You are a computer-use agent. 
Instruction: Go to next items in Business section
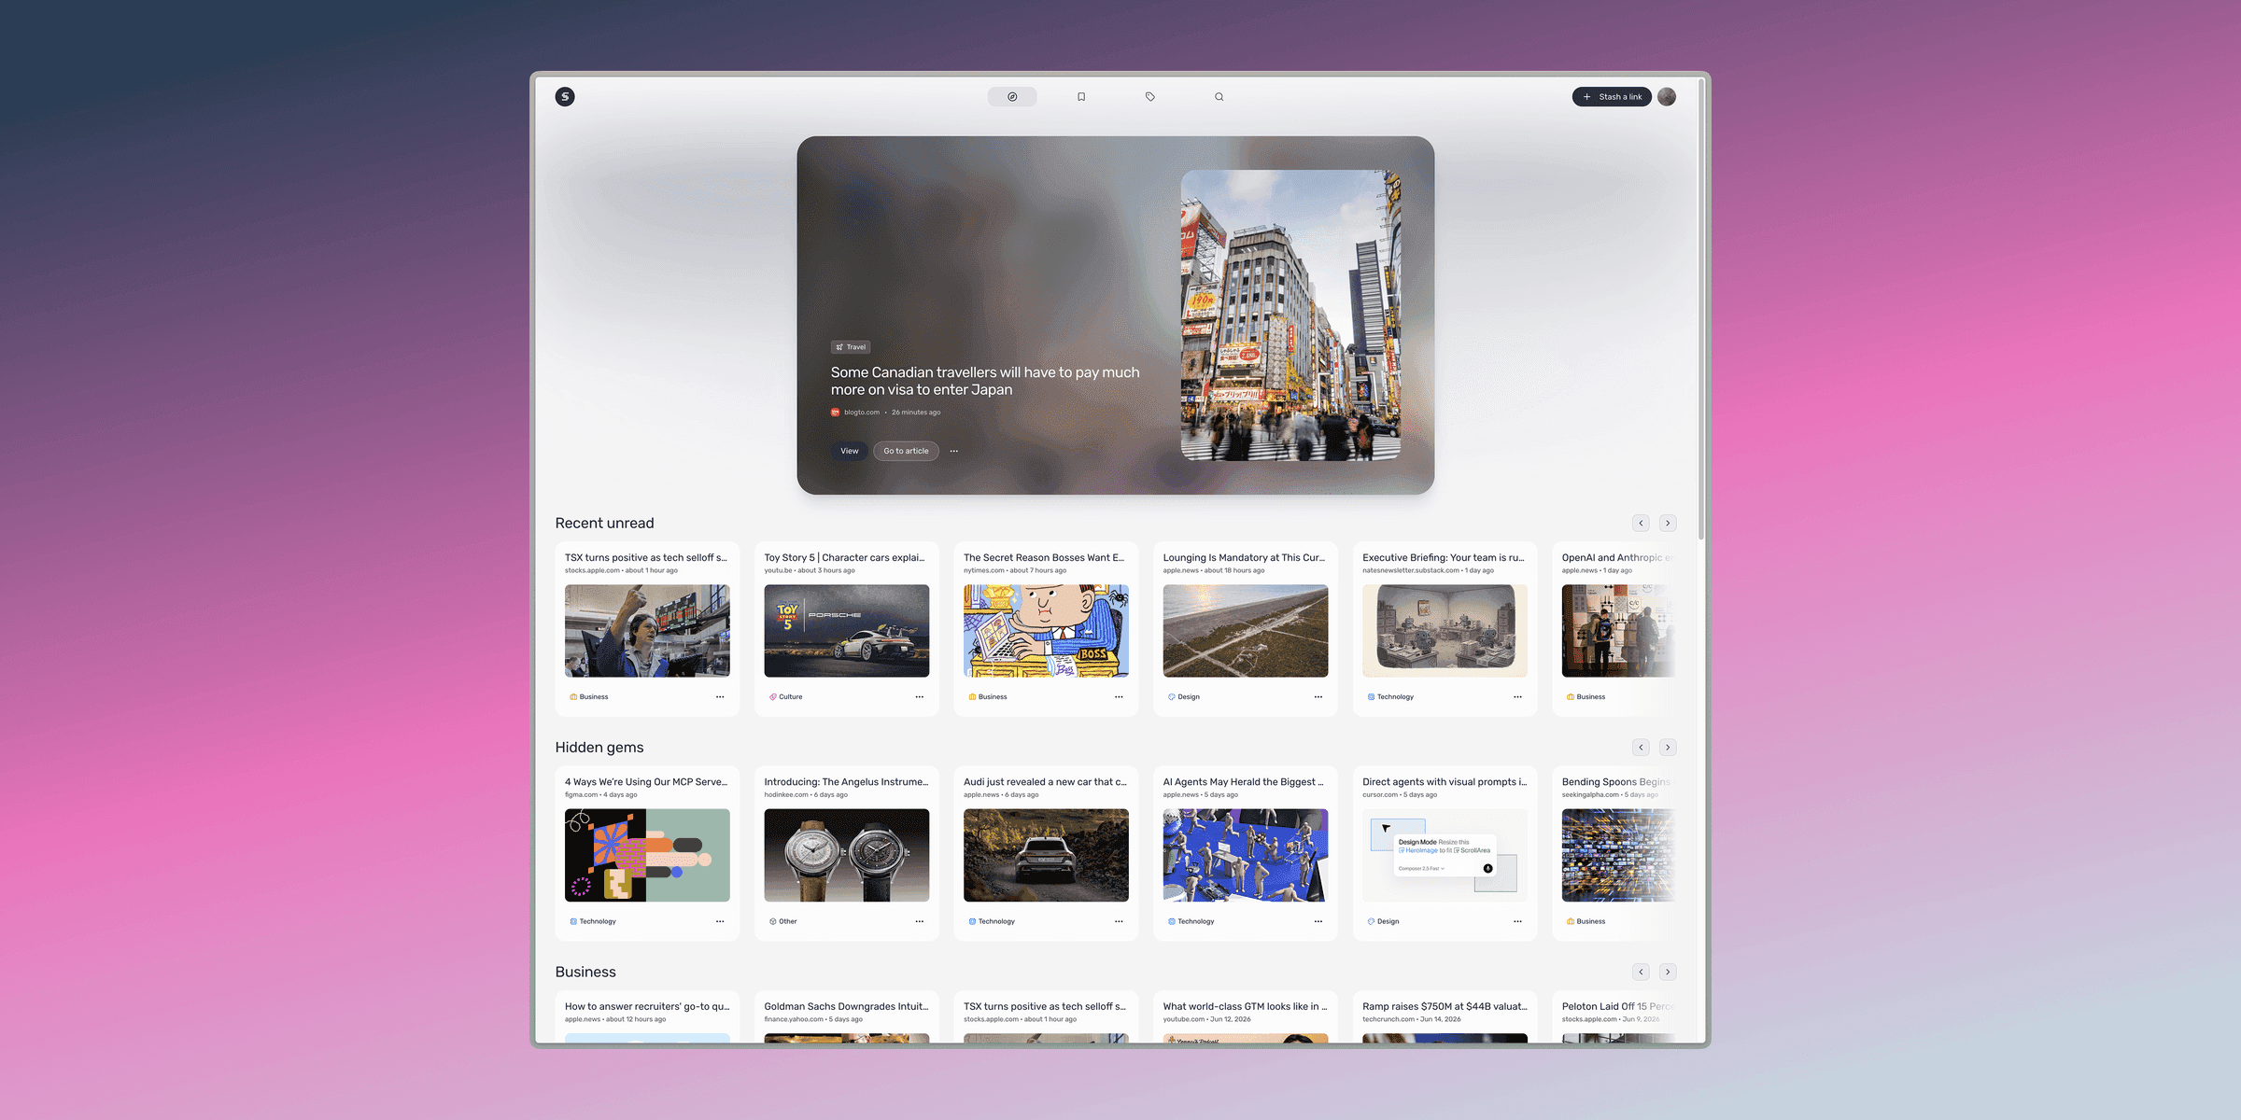pos(1668,973)
